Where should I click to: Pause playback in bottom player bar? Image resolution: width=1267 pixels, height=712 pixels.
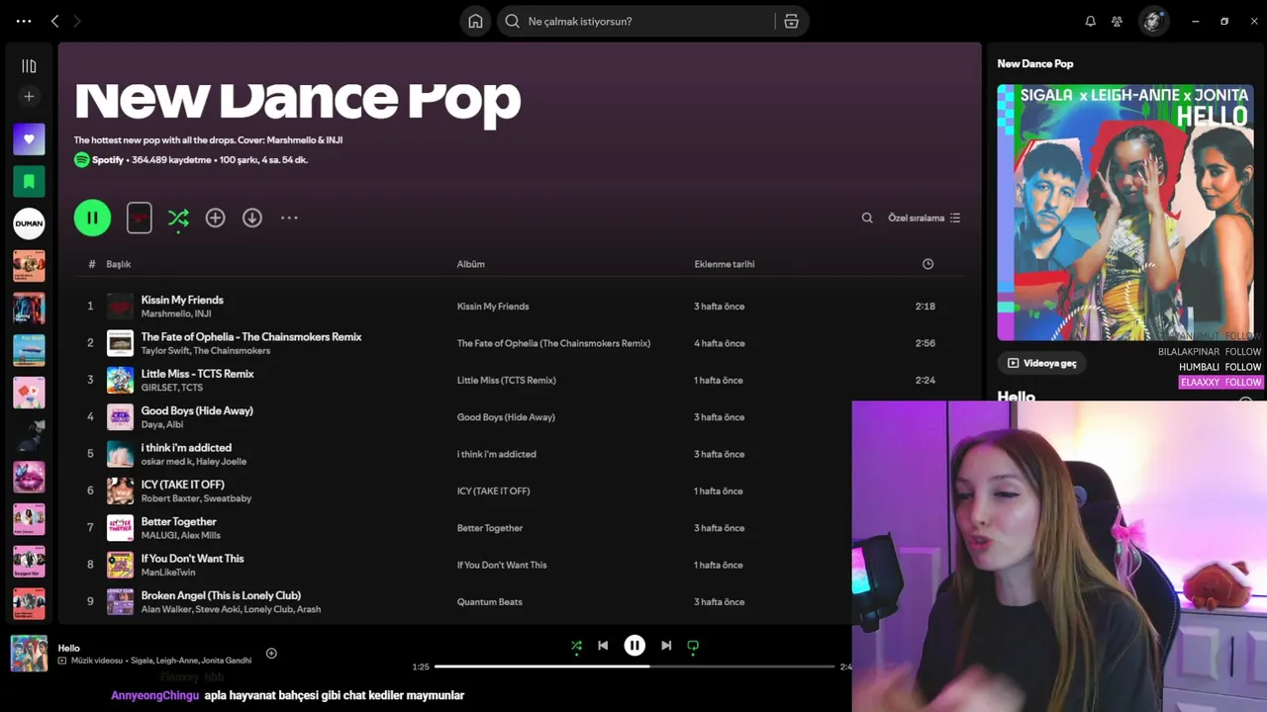(634, 646)
